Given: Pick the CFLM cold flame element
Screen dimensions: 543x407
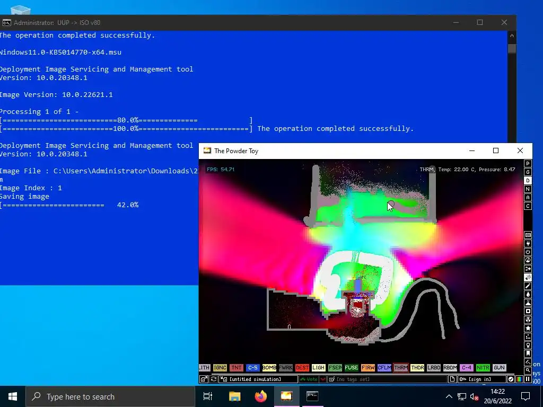Looking at the screenshot, I should point(384,368).
